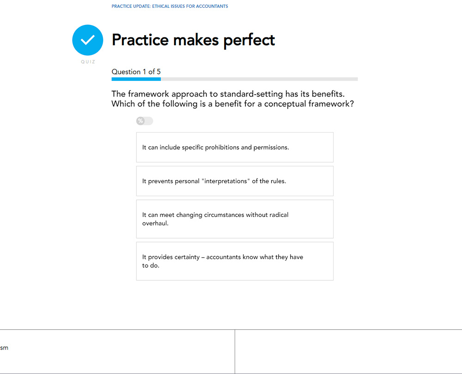
Task: Click the words "to do." in the fourth answer
Action: 151,265
